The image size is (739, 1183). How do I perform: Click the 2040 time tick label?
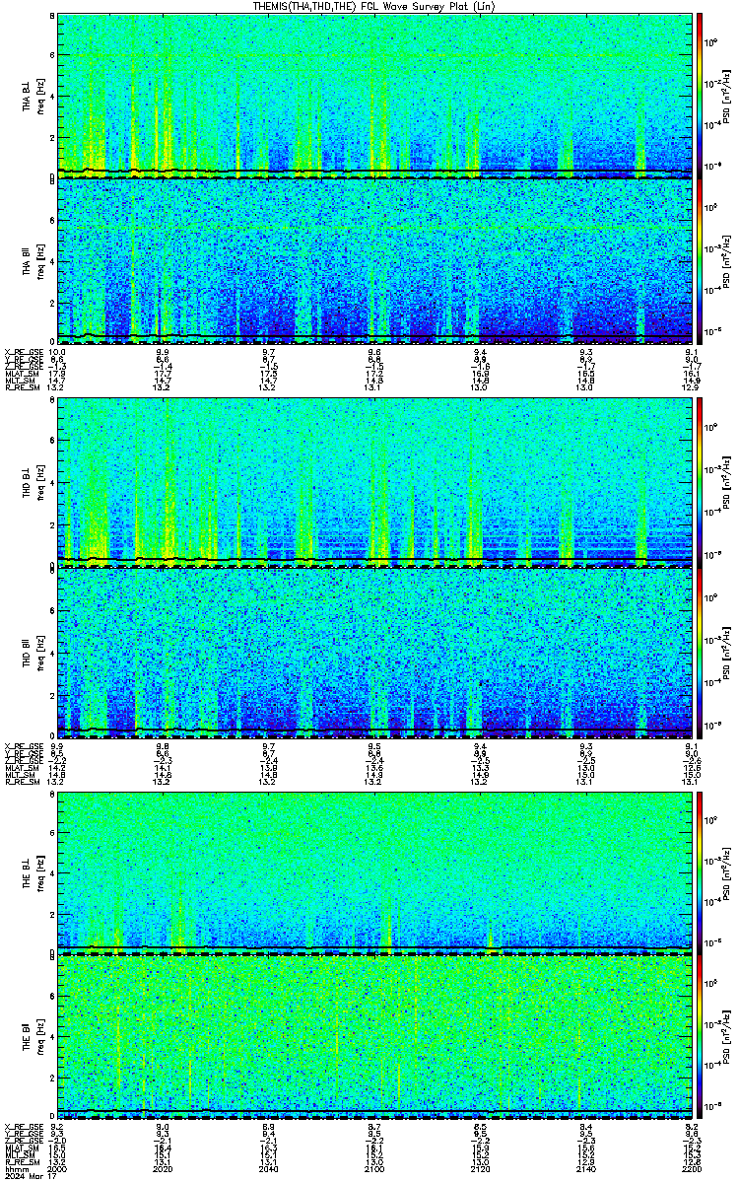269,1168
